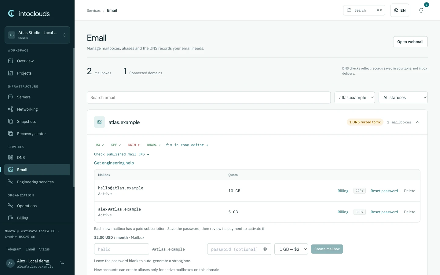
Task: Click the Recovery center sidebar icon
Action: (x=11, y=134)
